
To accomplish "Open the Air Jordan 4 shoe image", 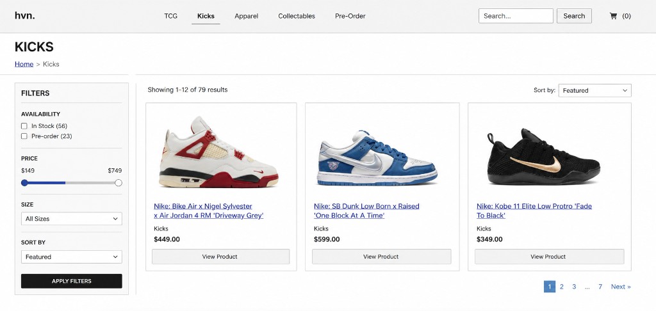I will (x=219, y=152).
